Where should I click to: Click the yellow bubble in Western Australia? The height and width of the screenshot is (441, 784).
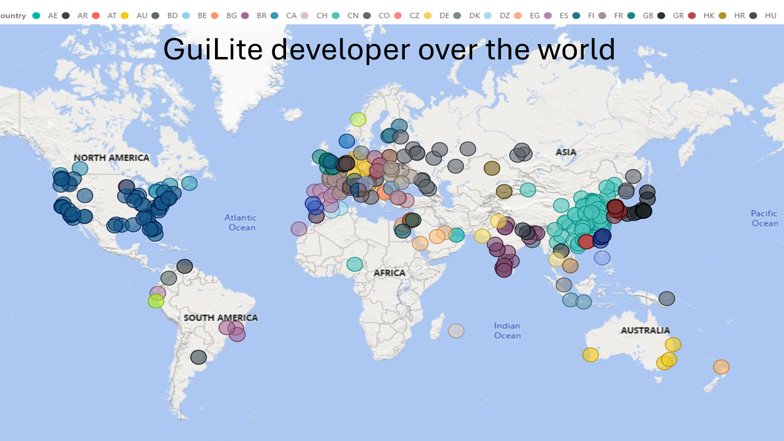pyautogui.click(x=590, y=355)
